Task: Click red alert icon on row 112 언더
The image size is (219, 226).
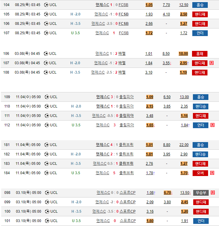Action: point(212,125)
